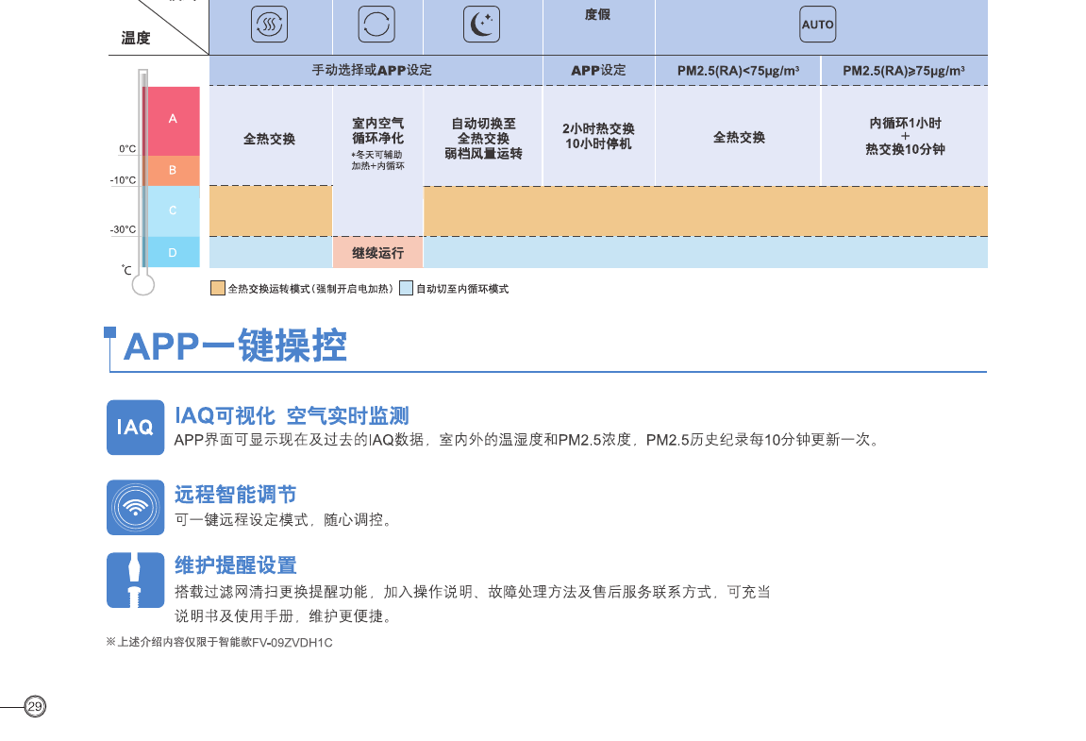Click the thermometer bulb graphic

tap(142, 283)
